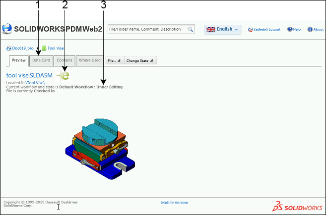Select the Preview tab
Screen dimensions: 326x215
click(x=18, y=60)
